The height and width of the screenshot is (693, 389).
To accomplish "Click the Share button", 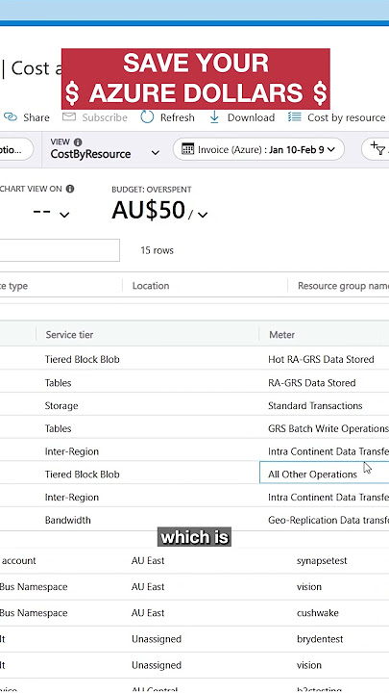I will (x=27, y=117).
